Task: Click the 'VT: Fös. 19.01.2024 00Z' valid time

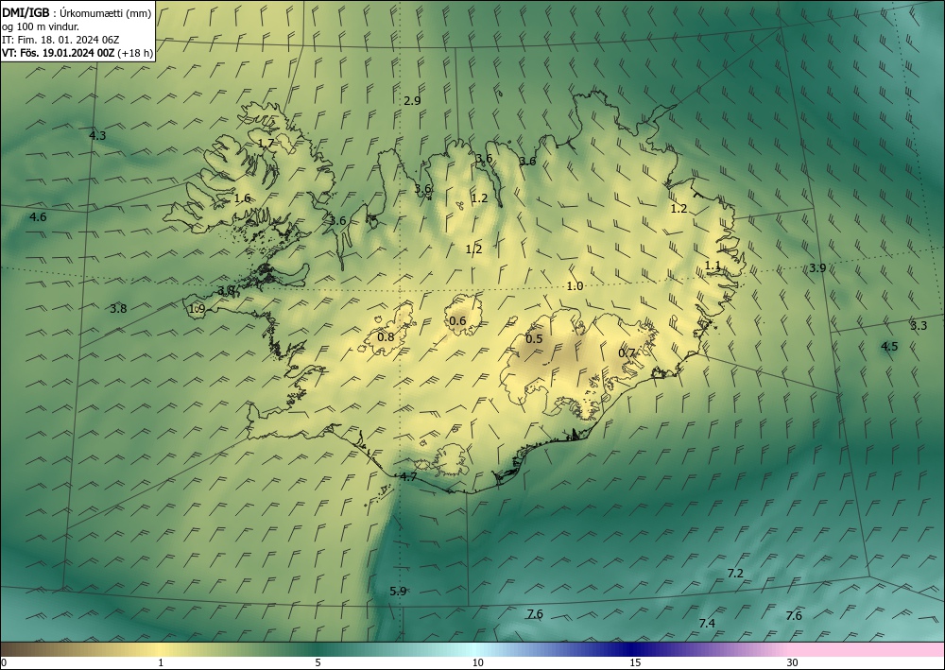Action: [x=58, y=53]
